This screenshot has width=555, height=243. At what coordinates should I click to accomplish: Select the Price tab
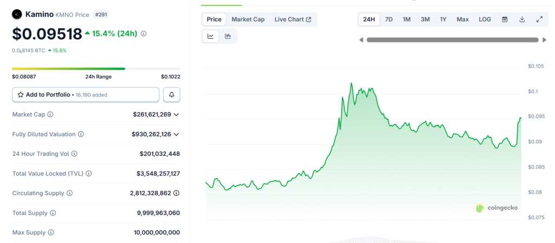(x=214, y=20)
